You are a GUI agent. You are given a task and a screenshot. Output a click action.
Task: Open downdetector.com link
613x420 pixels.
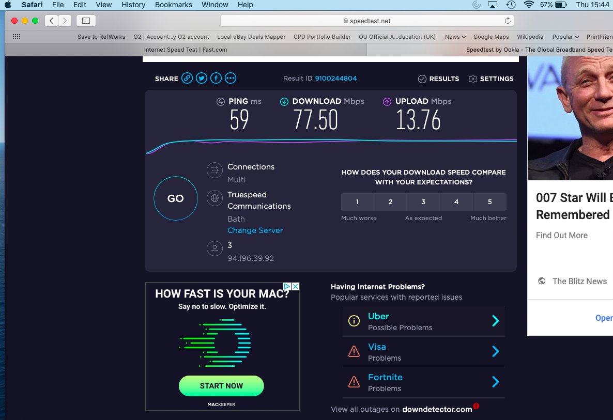coord(437,410)
